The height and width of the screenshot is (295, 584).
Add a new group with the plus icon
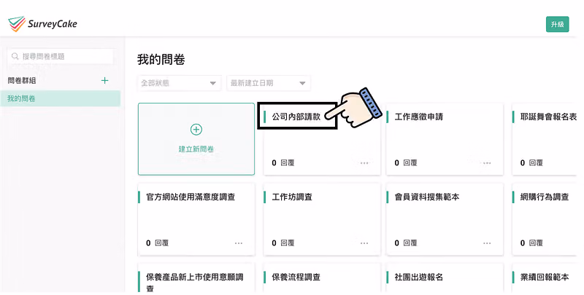click(104, 80)
